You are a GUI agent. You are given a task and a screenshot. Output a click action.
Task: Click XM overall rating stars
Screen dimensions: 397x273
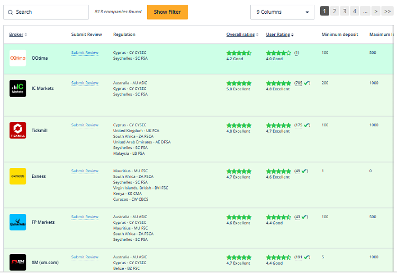239,257
